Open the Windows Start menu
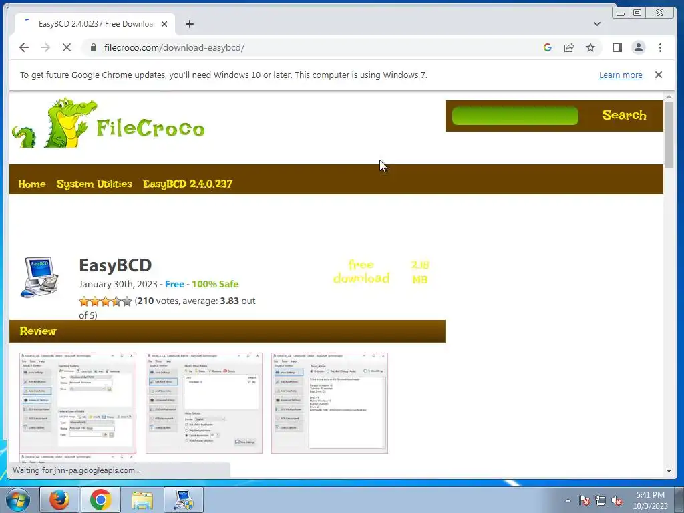Viewport: 684px width, 513px height. 17,500
